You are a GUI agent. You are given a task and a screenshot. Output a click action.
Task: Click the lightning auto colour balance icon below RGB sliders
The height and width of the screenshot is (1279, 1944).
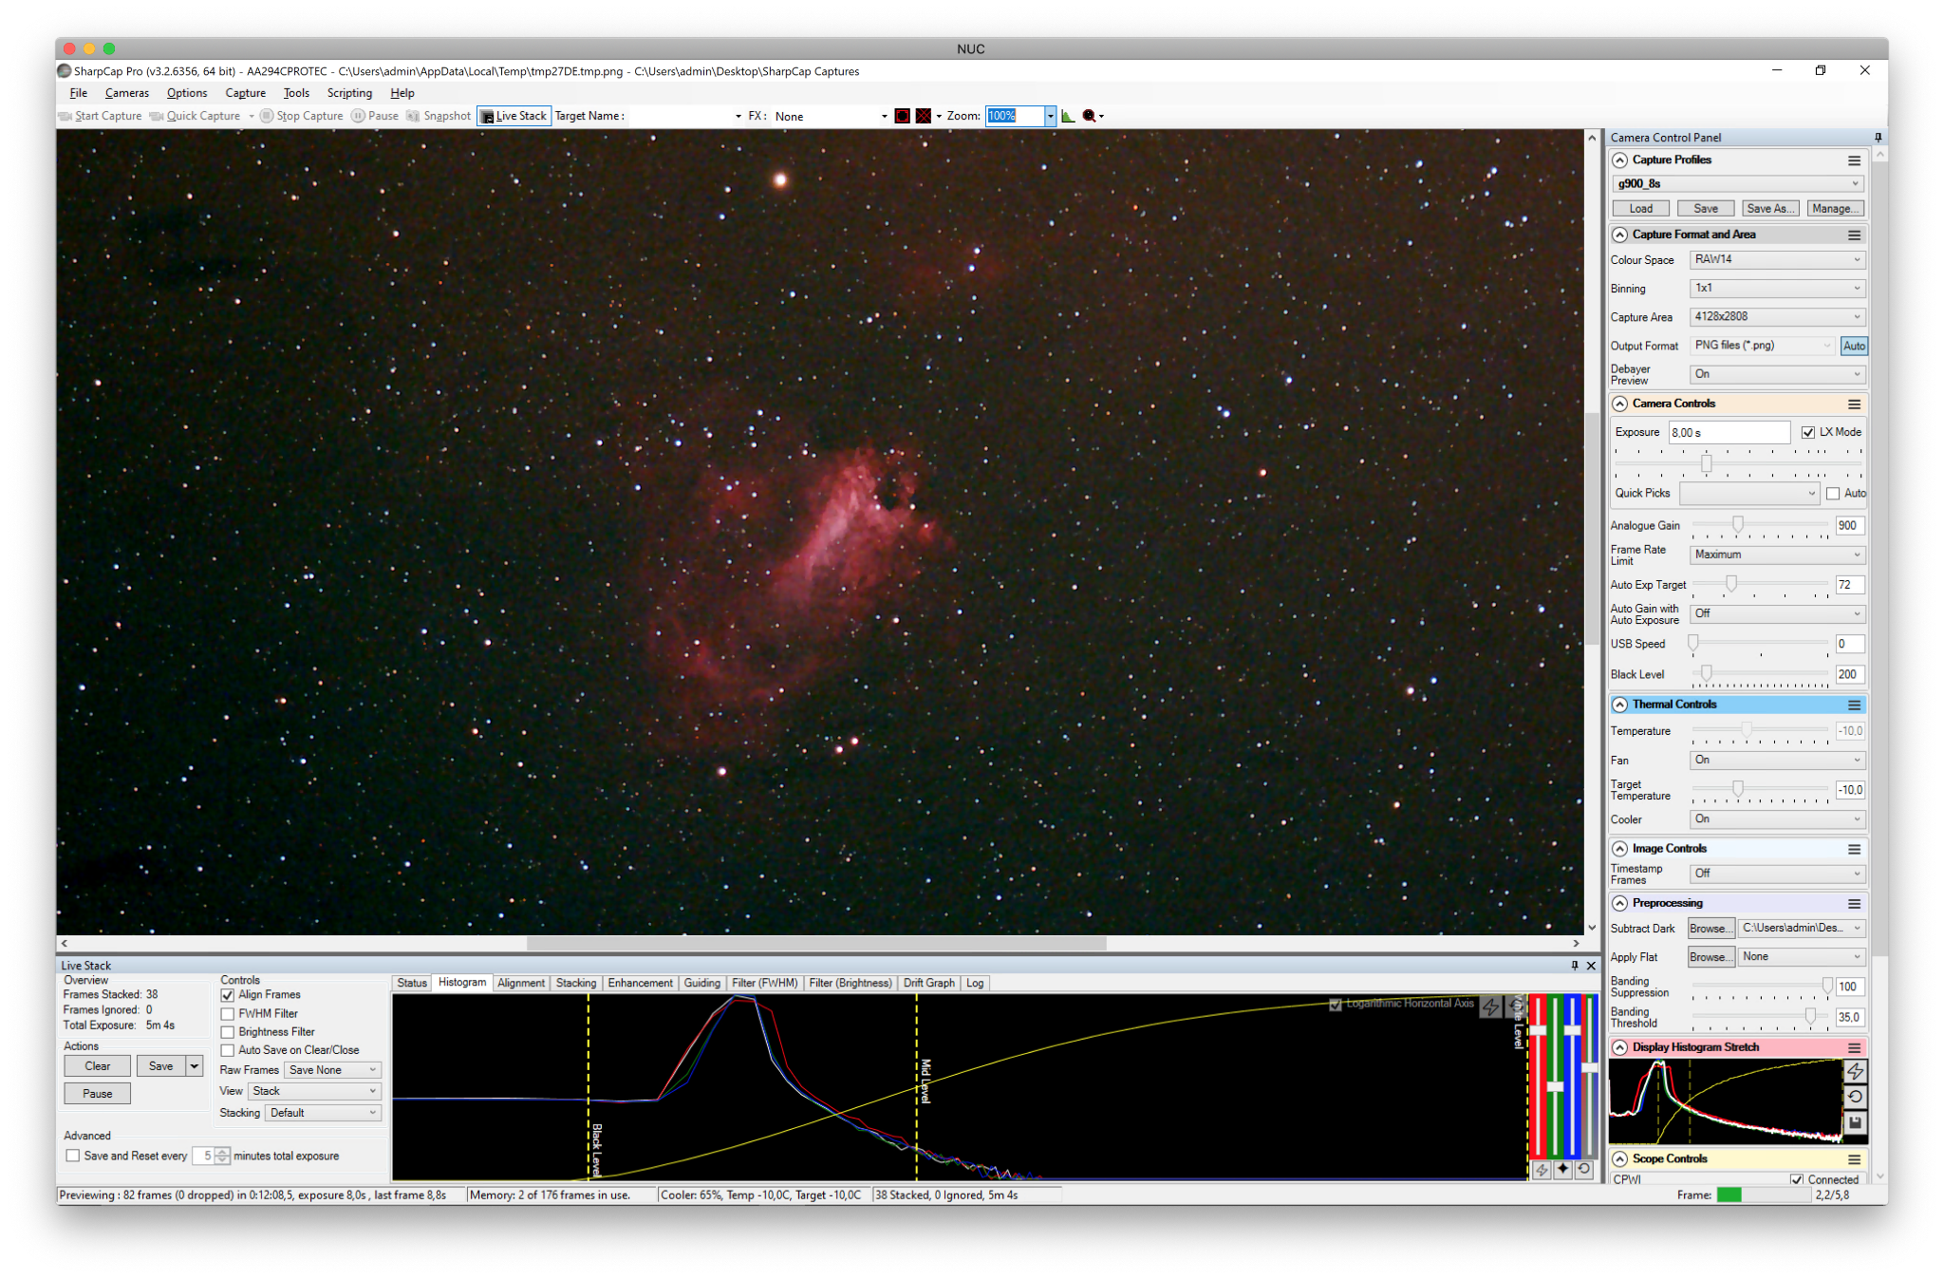[1542, 1170]
